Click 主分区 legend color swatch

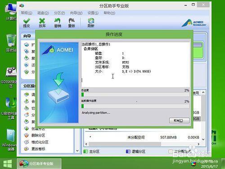click(85, 151)
